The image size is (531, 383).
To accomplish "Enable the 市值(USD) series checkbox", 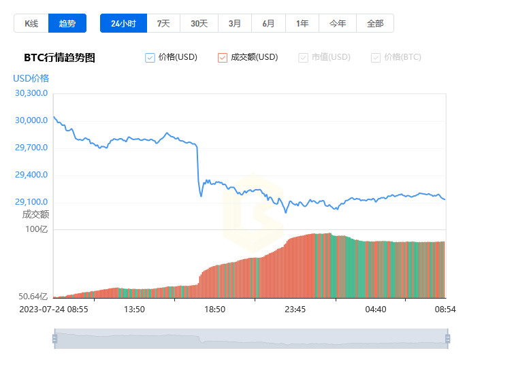I will pyautogui.click(x=303, y=58).
